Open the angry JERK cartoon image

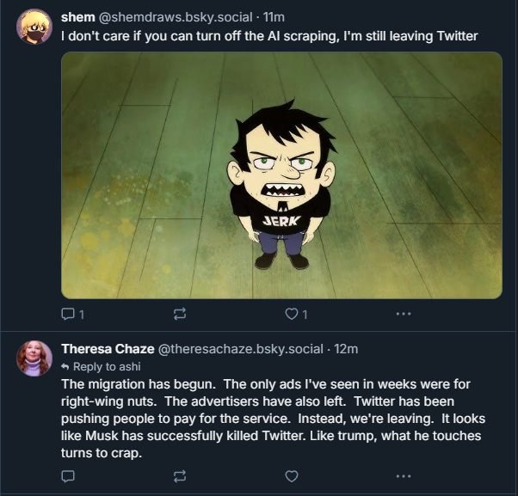click(x=281, y=175)
